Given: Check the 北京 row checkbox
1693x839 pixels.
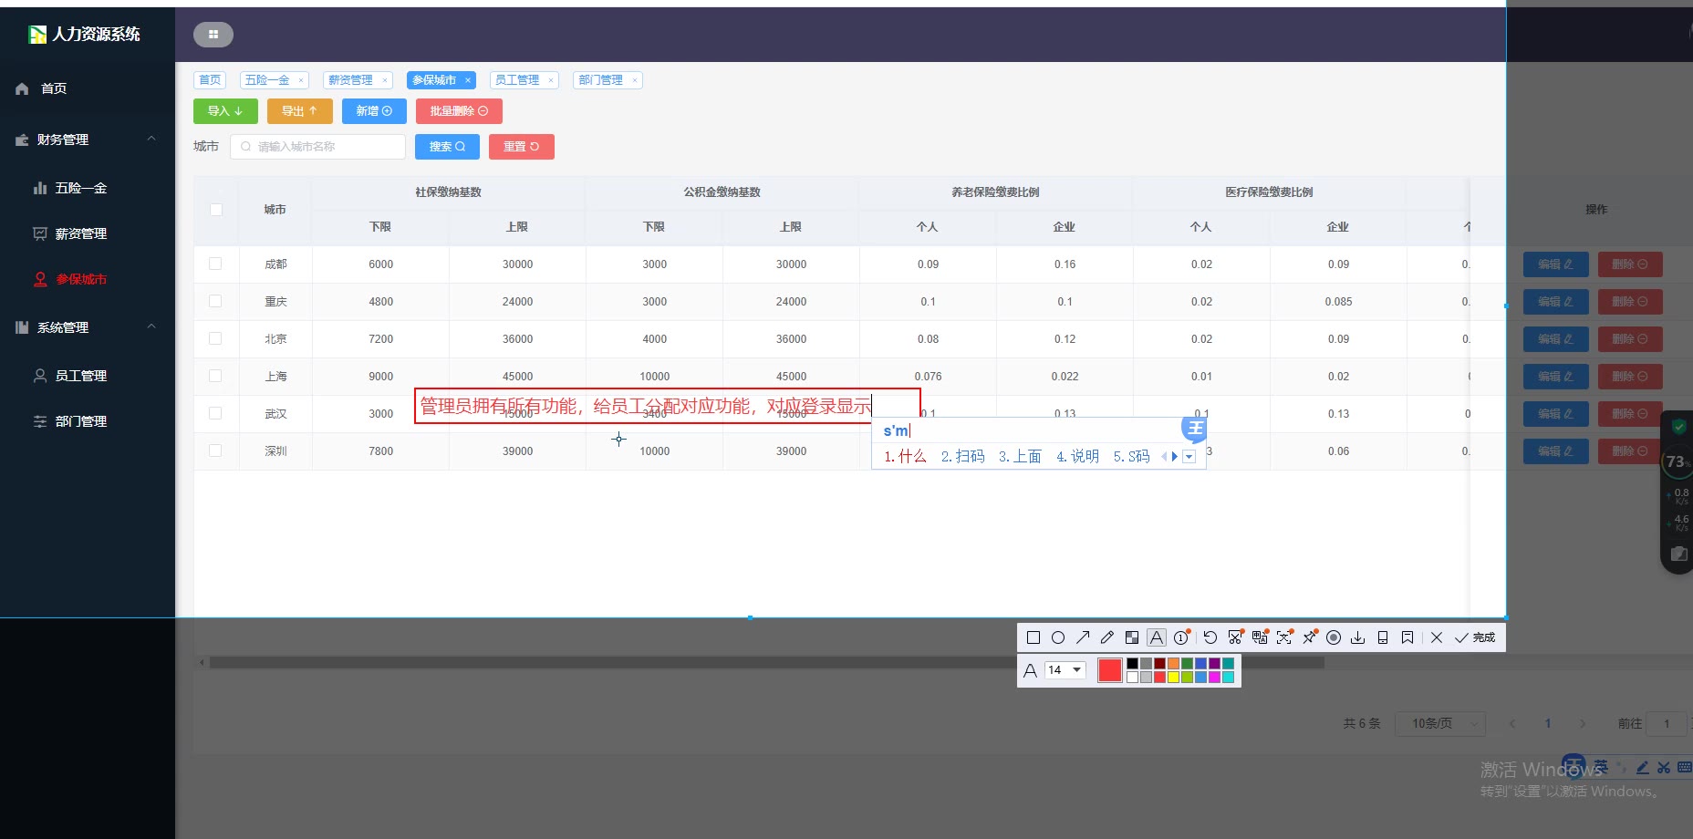Looking at the screenshot, I should [x=215, y=338].
